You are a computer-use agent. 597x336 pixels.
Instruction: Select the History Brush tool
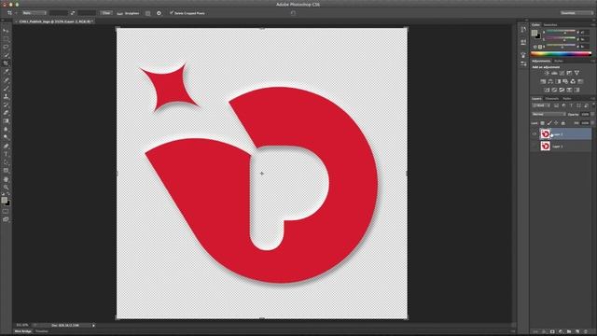pyautogui.click(x=6, y=105)
